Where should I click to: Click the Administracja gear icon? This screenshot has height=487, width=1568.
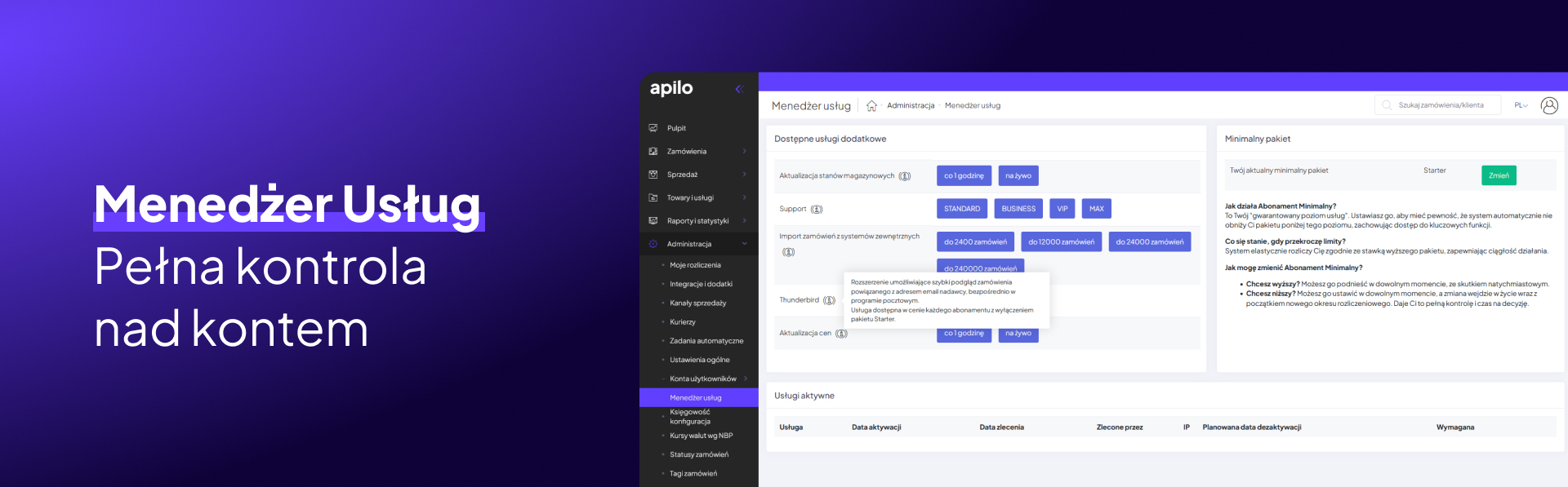coord(653,244)
